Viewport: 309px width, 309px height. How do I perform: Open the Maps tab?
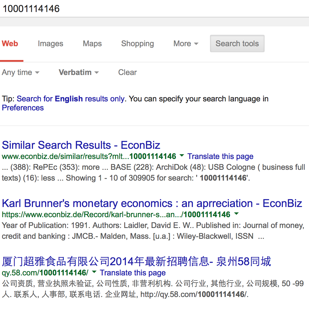92,44
